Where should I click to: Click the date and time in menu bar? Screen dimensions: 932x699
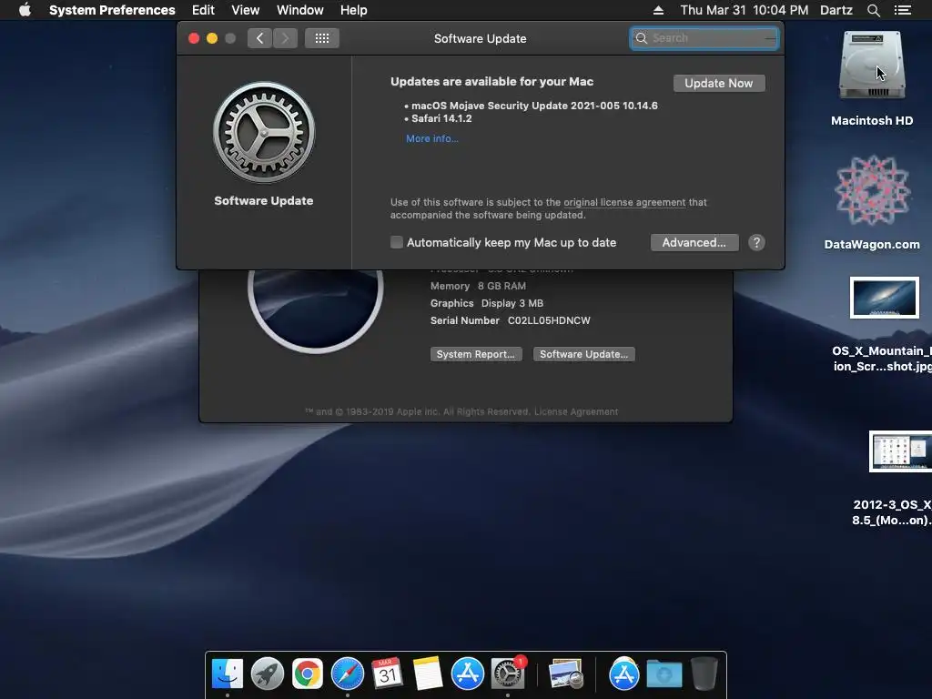(745, 10)
